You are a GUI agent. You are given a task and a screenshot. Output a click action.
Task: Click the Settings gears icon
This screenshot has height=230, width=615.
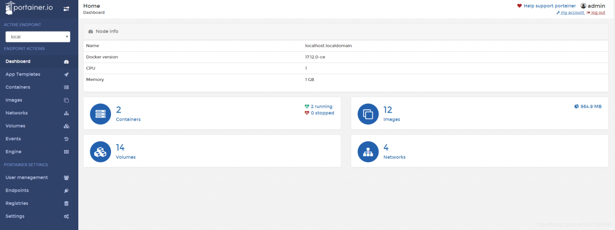66,217
